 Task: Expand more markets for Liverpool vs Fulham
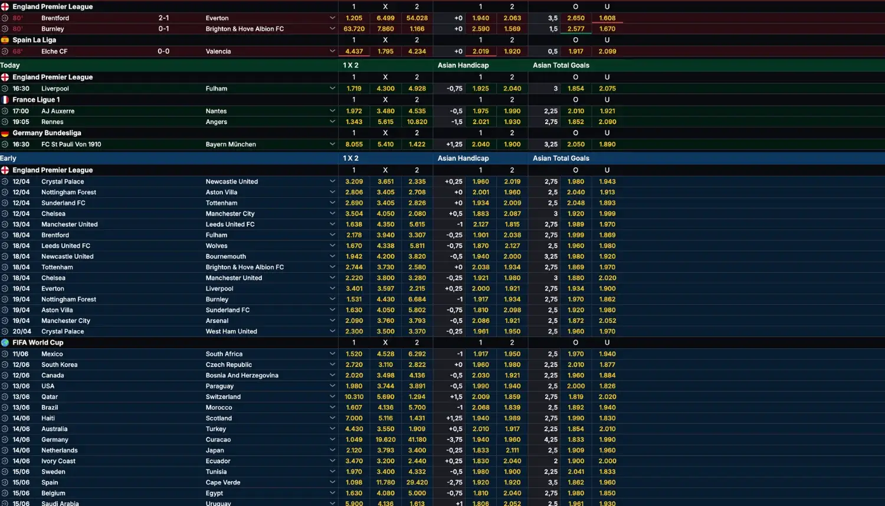[332, 89]
